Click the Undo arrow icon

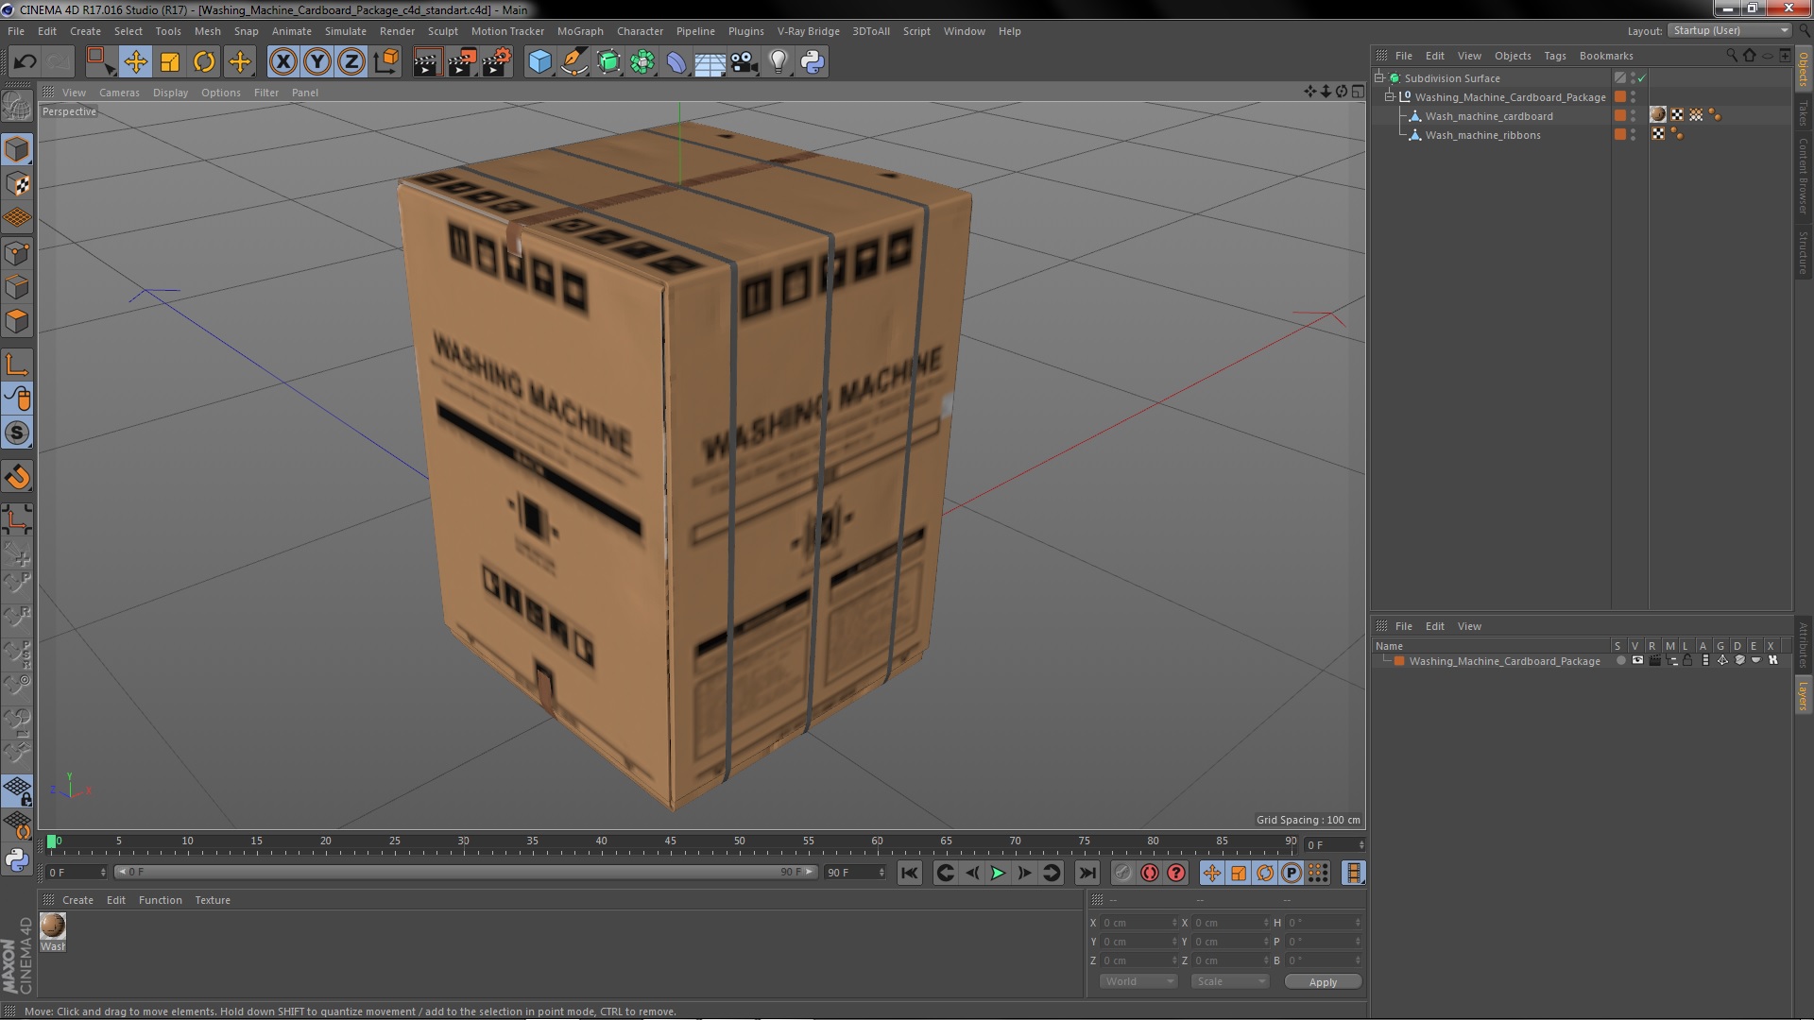(25, 62)
